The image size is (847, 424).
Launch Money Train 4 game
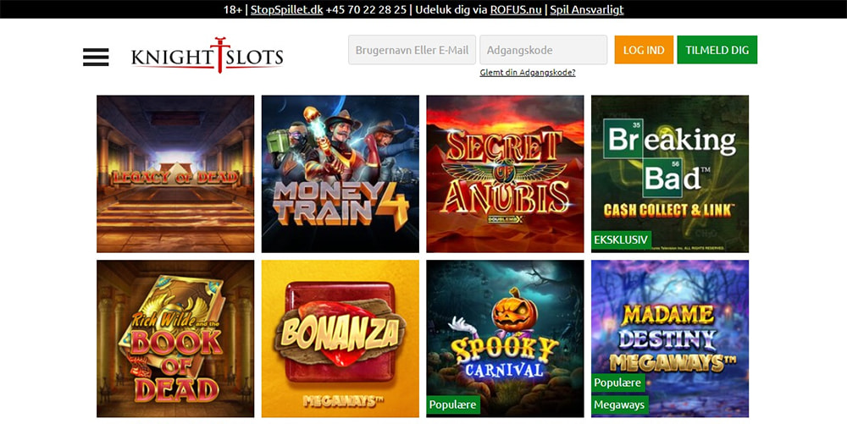tap(340, 173)
